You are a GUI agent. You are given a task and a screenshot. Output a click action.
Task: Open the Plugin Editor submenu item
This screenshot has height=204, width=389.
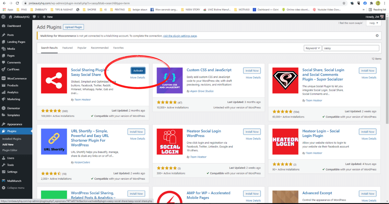tap(10, 150)
